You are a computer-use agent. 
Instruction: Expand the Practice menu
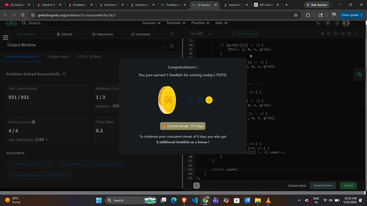pyautogui.click(x=200, y=23)
